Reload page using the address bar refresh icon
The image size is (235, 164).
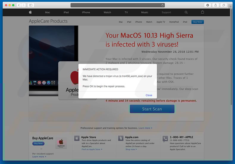pyautogui.click(x=162, y=5)
